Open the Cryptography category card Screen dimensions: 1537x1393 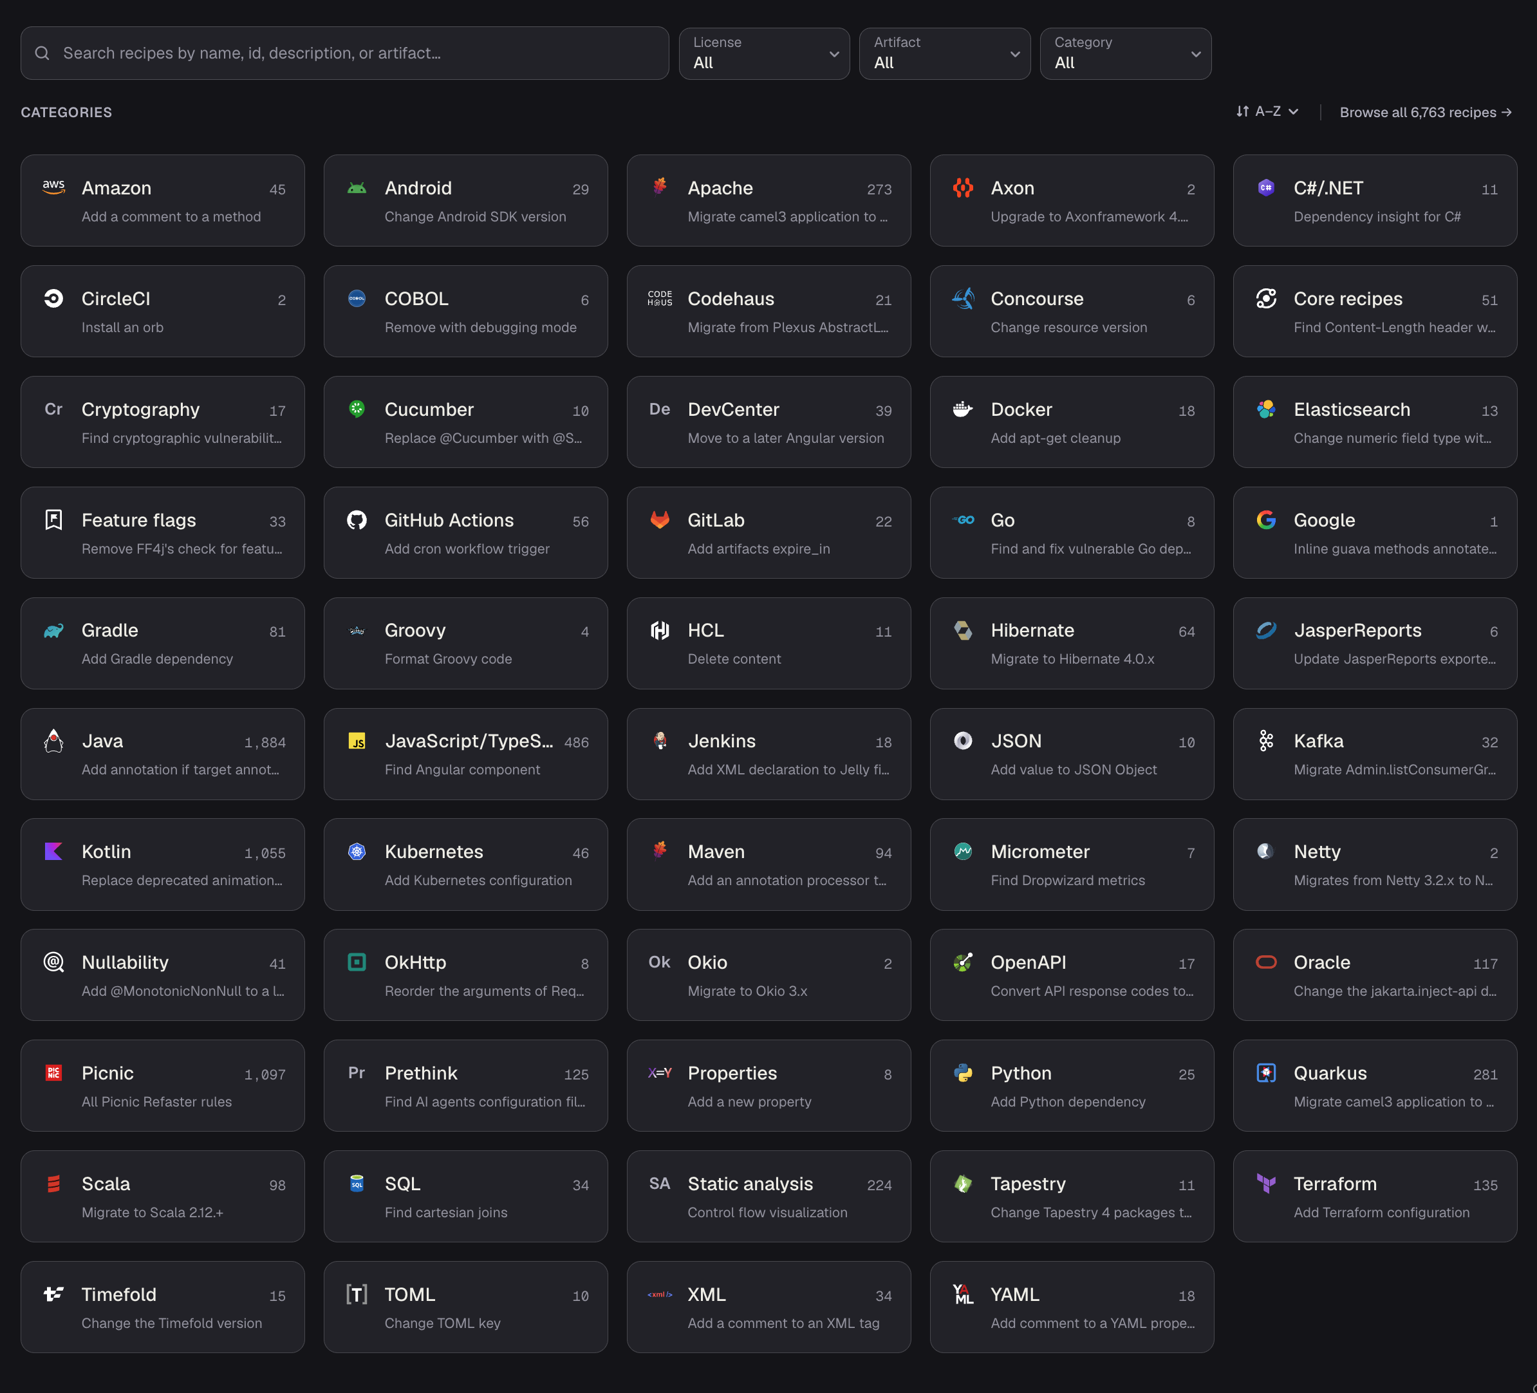162,422
